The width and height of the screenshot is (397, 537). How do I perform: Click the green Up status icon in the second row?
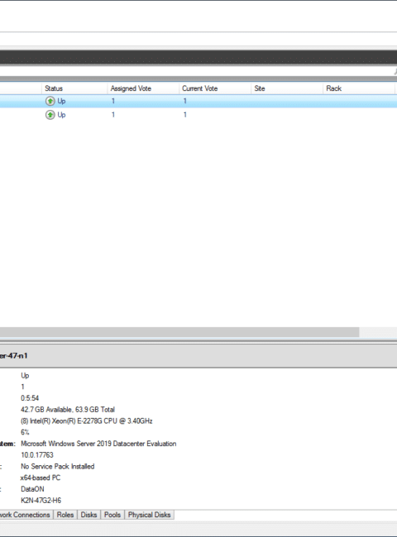tap(50, 115)
